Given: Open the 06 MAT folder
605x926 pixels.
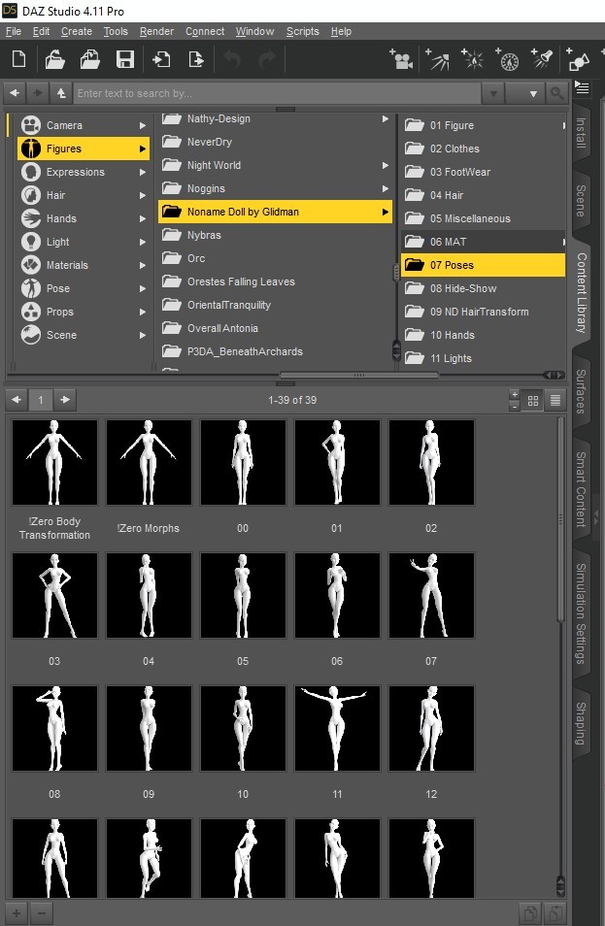Looking at the screenshot, I should tap(483, 242).
